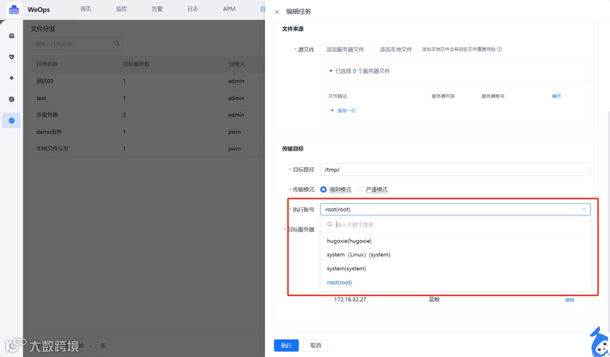Click server IP 172.16.32.27
Screen dimensions: 610x357
[350, 299]
